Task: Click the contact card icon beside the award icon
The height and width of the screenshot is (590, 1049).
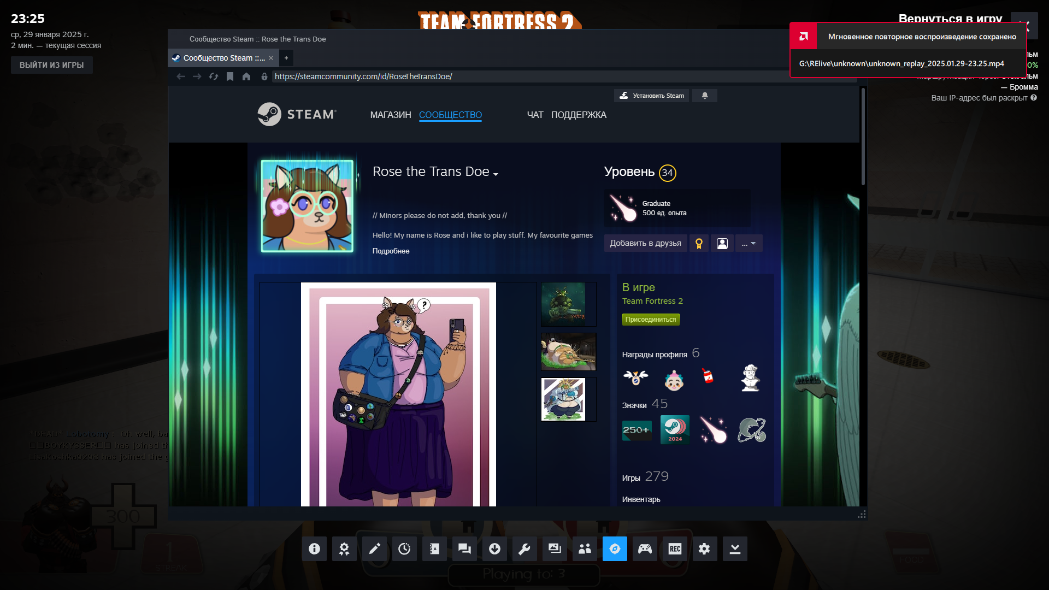Action: point(722,243)
